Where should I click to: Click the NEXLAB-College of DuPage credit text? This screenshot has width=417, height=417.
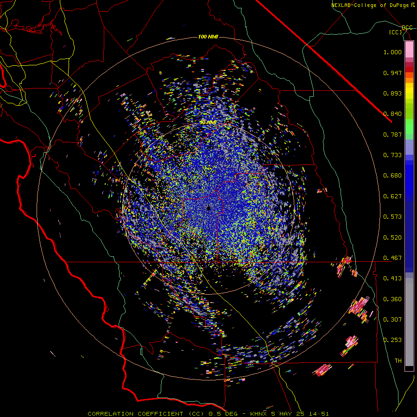point(371,5)
